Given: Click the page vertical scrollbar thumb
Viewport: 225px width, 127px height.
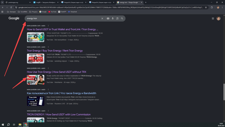Looking at the screenshot, I should [x=224, y=92].
